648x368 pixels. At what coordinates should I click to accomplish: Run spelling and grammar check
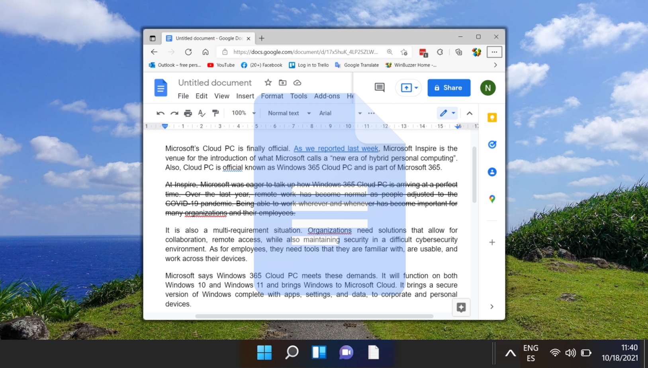[202, 113]
